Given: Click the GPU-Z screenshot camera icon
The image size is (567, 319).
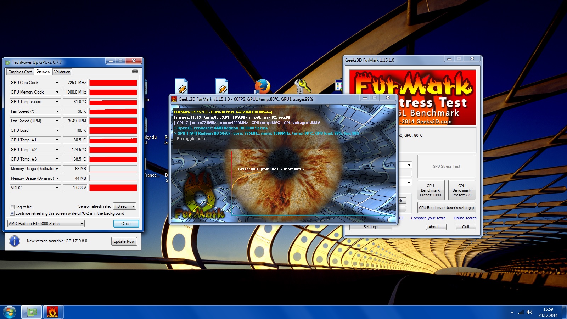Looking at the screenshot, I should click(x=135, y=71).
